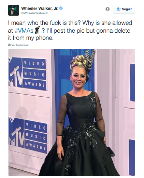Click the tweet text starting "I mean who"

tap(70, 30)
